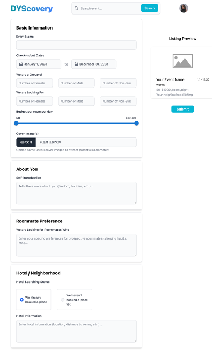Image resolution: width=212 pixels, height=355 pixels.
Task: Click the left budget slider handle at $0
Action: pyautogui.click(x=16, y=123)
